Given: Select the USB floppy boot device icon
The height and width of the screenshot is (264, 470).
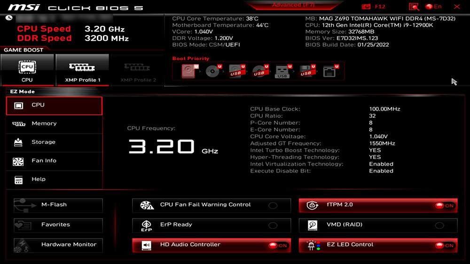Looking at the screenshot, I should pyautogui.click(x=306, y=71).
